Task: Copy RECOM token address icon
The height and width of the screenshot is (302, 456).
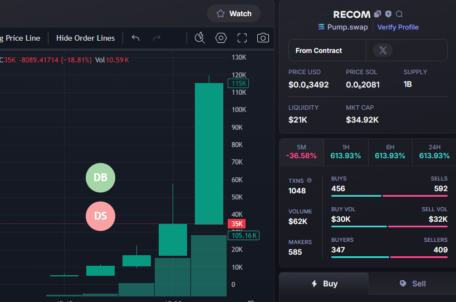Action: 377,14
